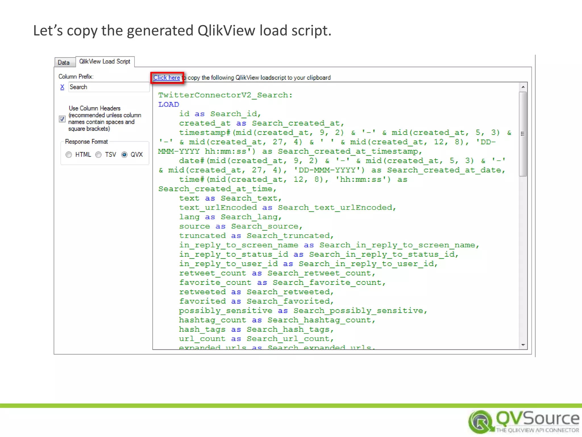Viewport: 582px width, 437px height.
Task: Click the script vertical scrollbar thumb
Action: 523,134
